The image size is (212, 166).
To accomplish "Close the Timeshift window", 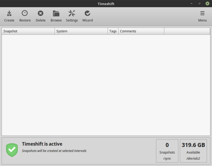I will pyautogui.click(x=207, y=3).
